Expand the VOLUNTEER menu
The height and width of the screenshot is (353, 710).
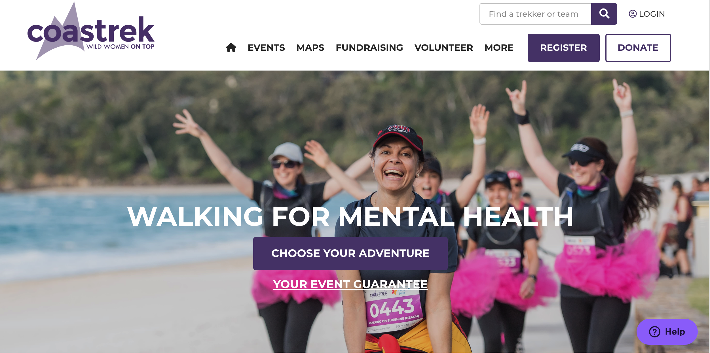[x=443, y=48]
